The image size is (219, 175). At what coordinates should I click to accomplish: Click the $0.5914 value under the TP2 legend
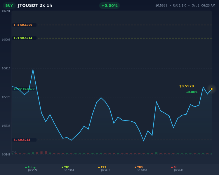pyautogui.click(x=105, y=170)
